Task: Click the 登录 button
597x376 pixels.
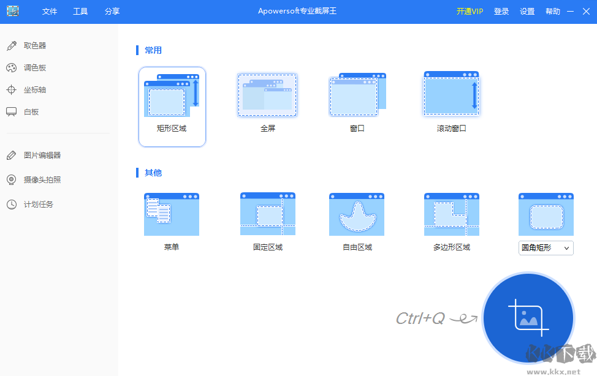Action: [x=501, y=12]
